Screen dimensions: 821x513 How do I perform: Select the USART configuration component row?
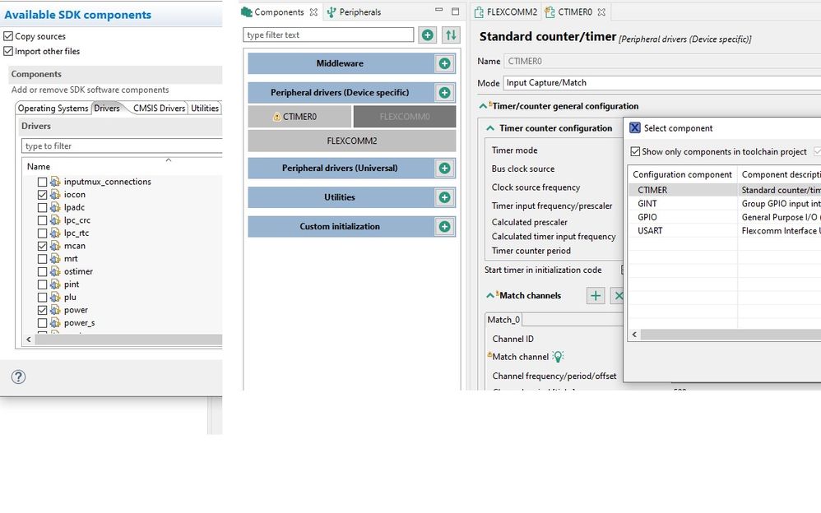725,231
